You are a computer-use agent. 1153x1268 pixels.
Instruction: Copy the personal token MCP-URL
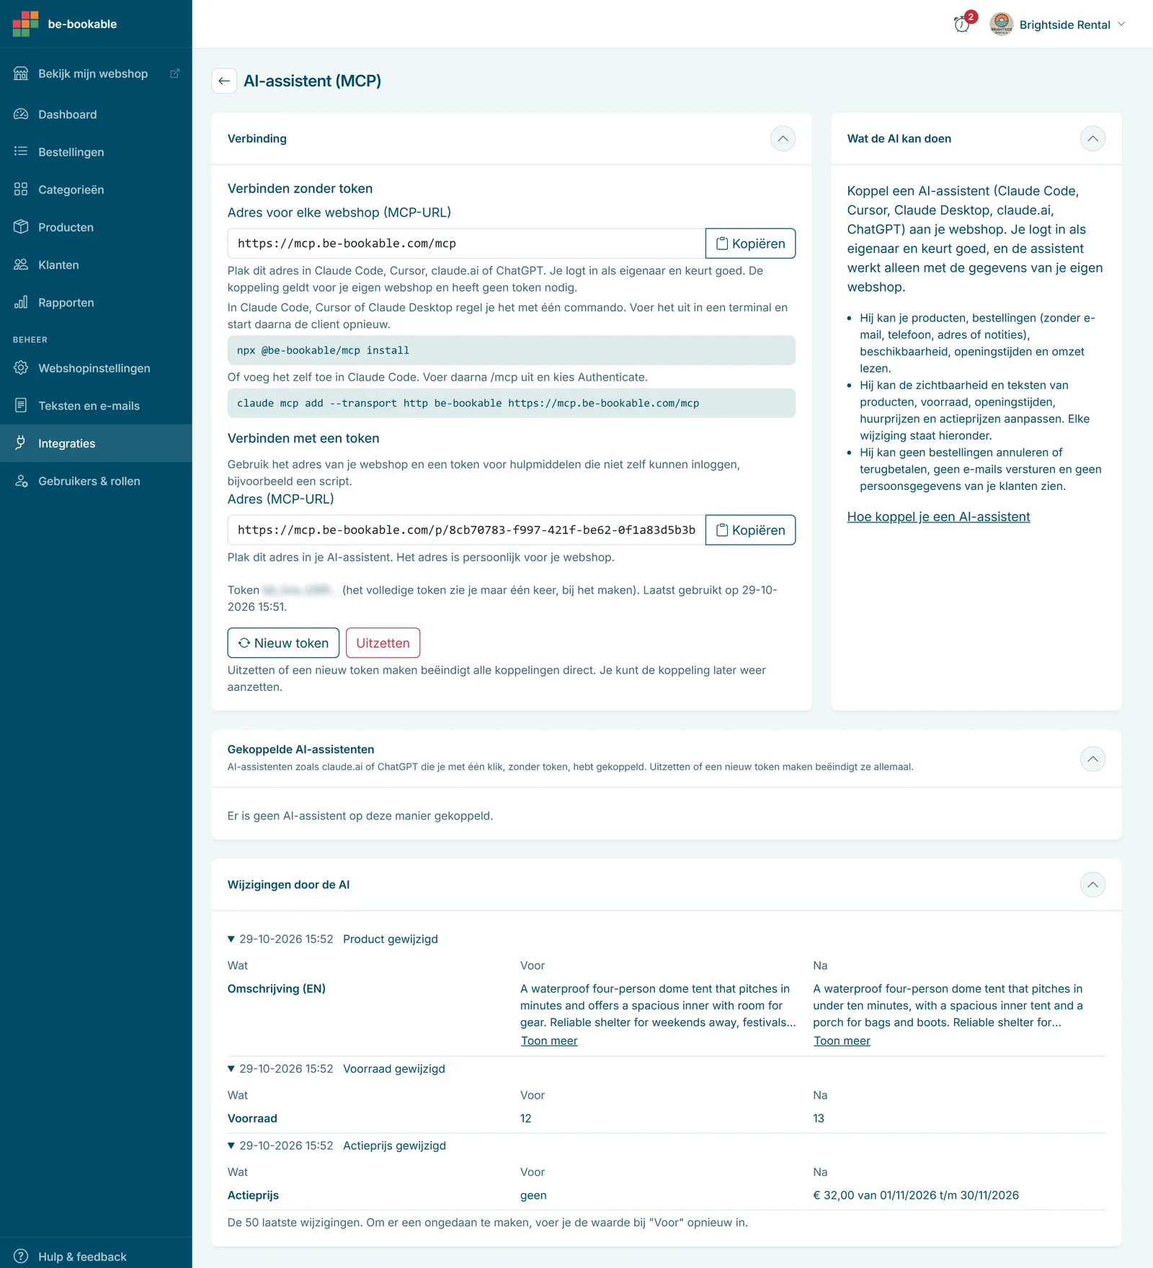click(x=750, y=530)
